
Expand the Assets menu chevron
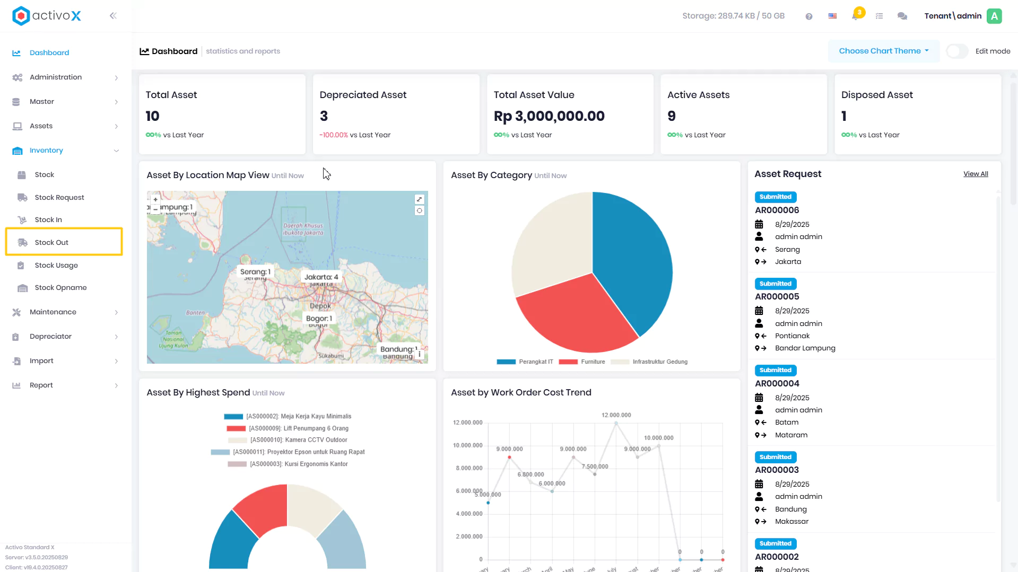(x=116, y=127)
